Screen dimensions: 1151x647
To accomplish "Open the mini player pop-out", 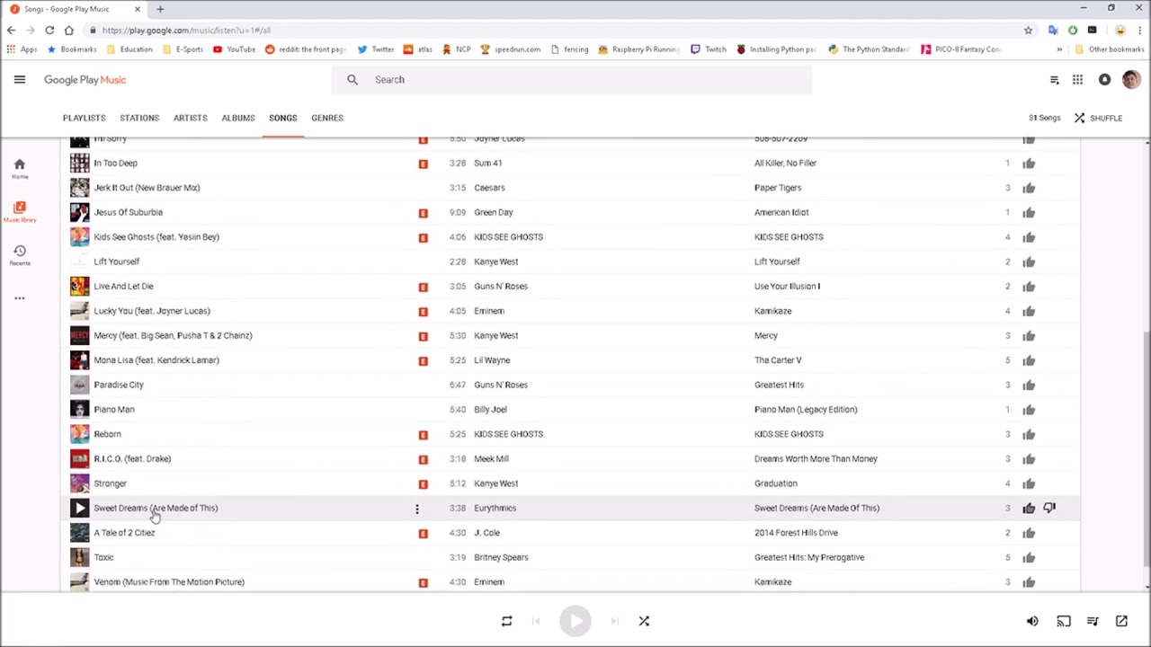I will point(1121,621).
